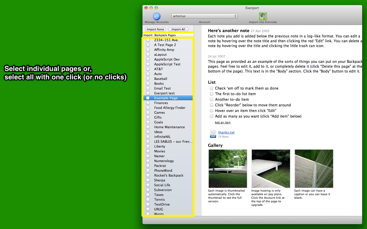Sort by the Import column header
This screenshot has width=367, height=229.
148,35
